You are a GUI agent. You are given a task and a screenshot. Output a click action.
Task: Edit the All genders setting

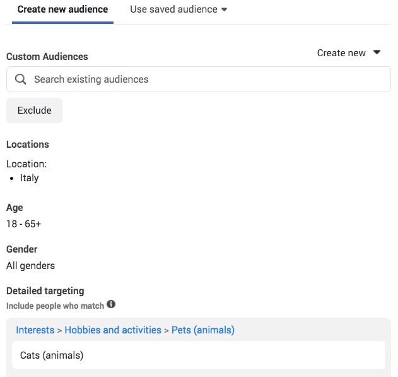tap(30, 266)
